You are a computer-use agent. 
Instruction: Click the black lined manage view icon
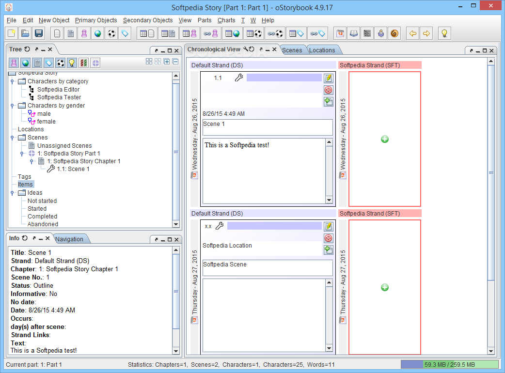click(x=367, y=33)
